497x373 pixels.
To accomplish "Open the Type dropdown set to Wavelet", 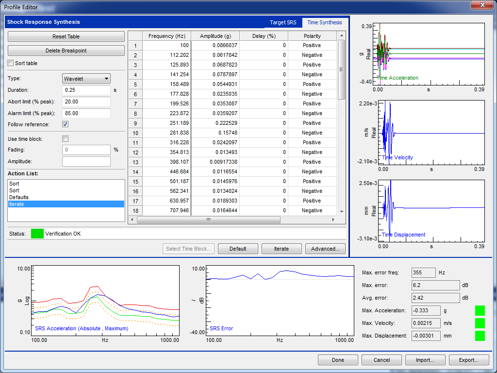I will (86, 79).
